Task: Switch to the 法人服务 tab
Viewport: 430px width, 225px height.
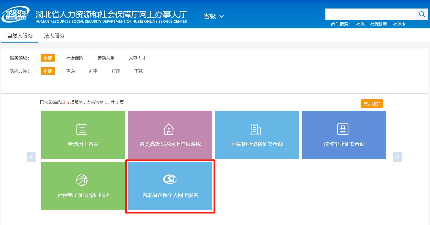Action: pos(54,35)
